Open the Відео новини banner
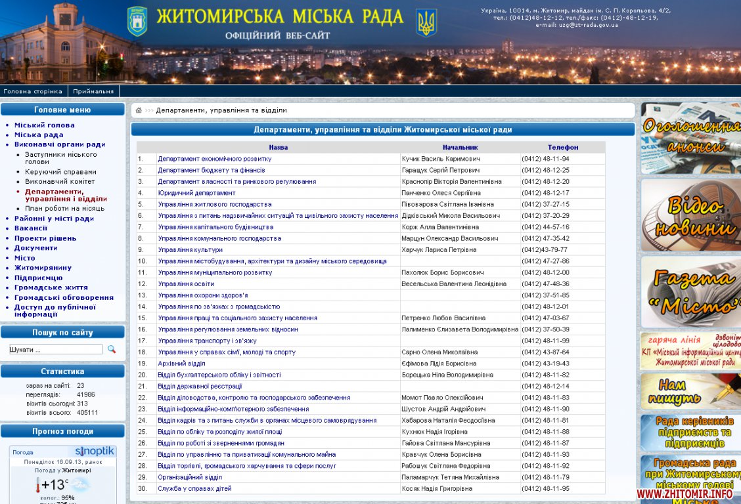741x504 pixels. pyautogui.click(x=690, y=215)
